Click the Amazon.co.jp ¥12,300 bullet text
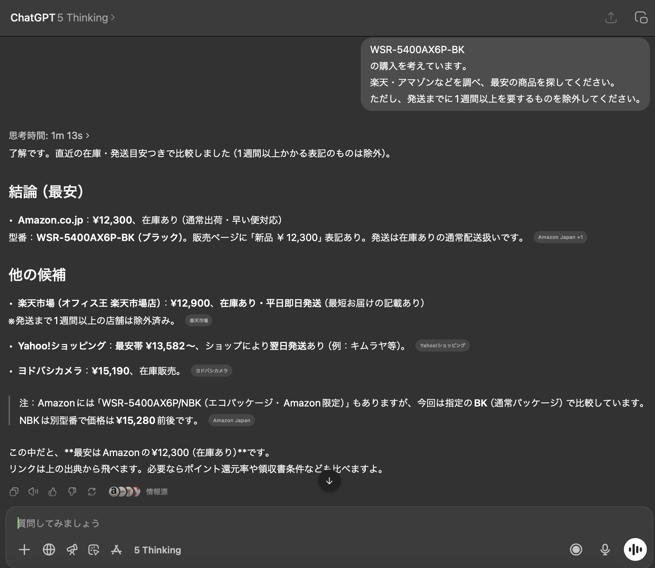 click(150, 220)
